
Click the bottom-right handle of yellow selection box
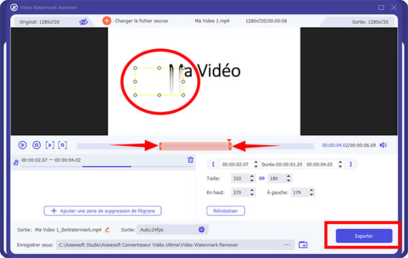[x=183, y=95]
